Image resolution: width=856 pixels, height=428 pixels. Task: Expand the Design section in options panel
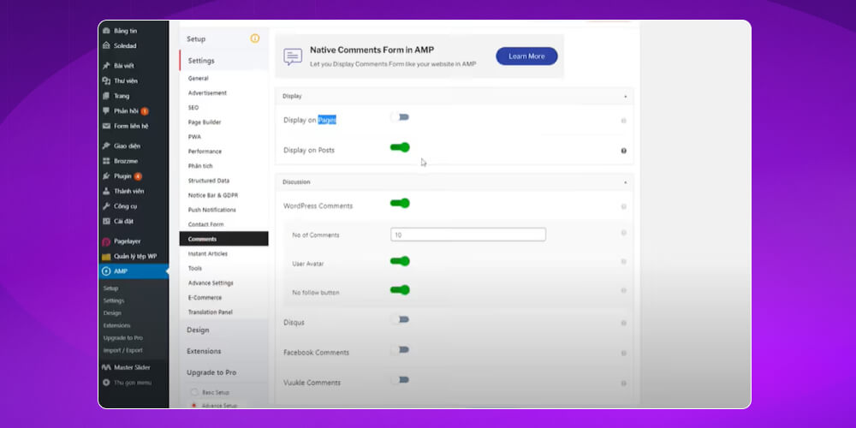[x=198, y=330]
